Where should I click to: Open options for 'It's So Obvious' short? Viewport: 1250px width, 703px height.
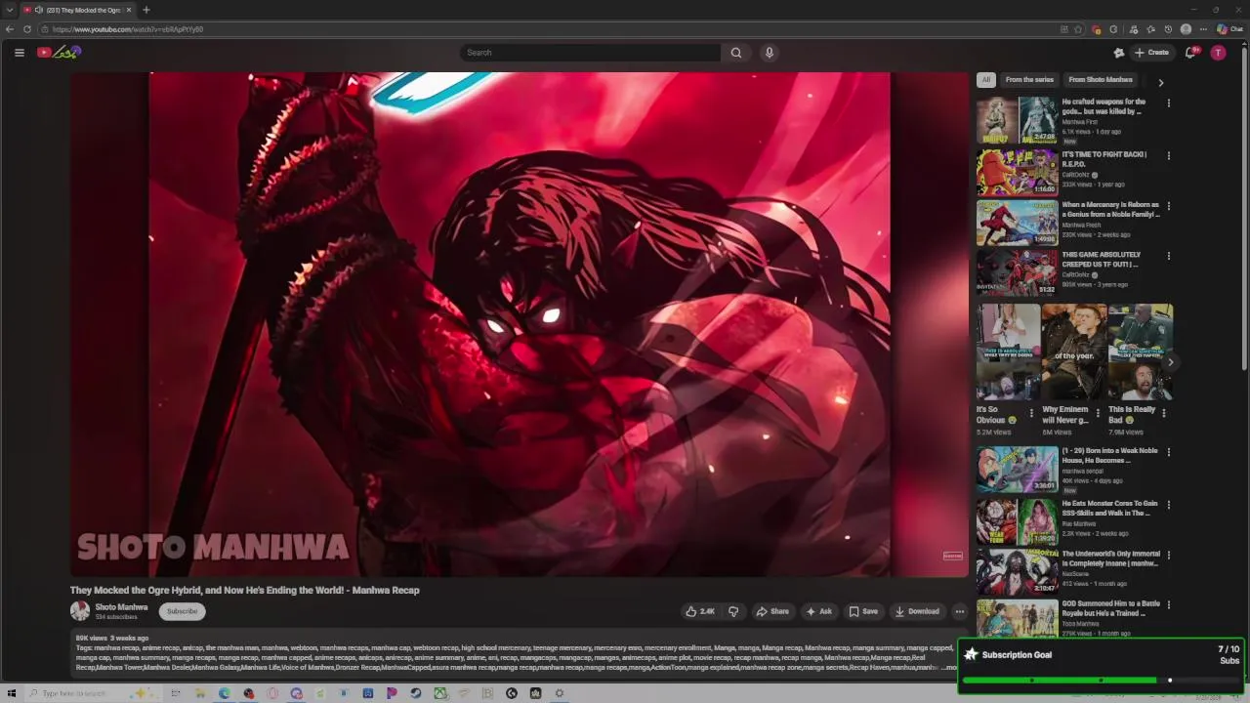point(1031,413)
